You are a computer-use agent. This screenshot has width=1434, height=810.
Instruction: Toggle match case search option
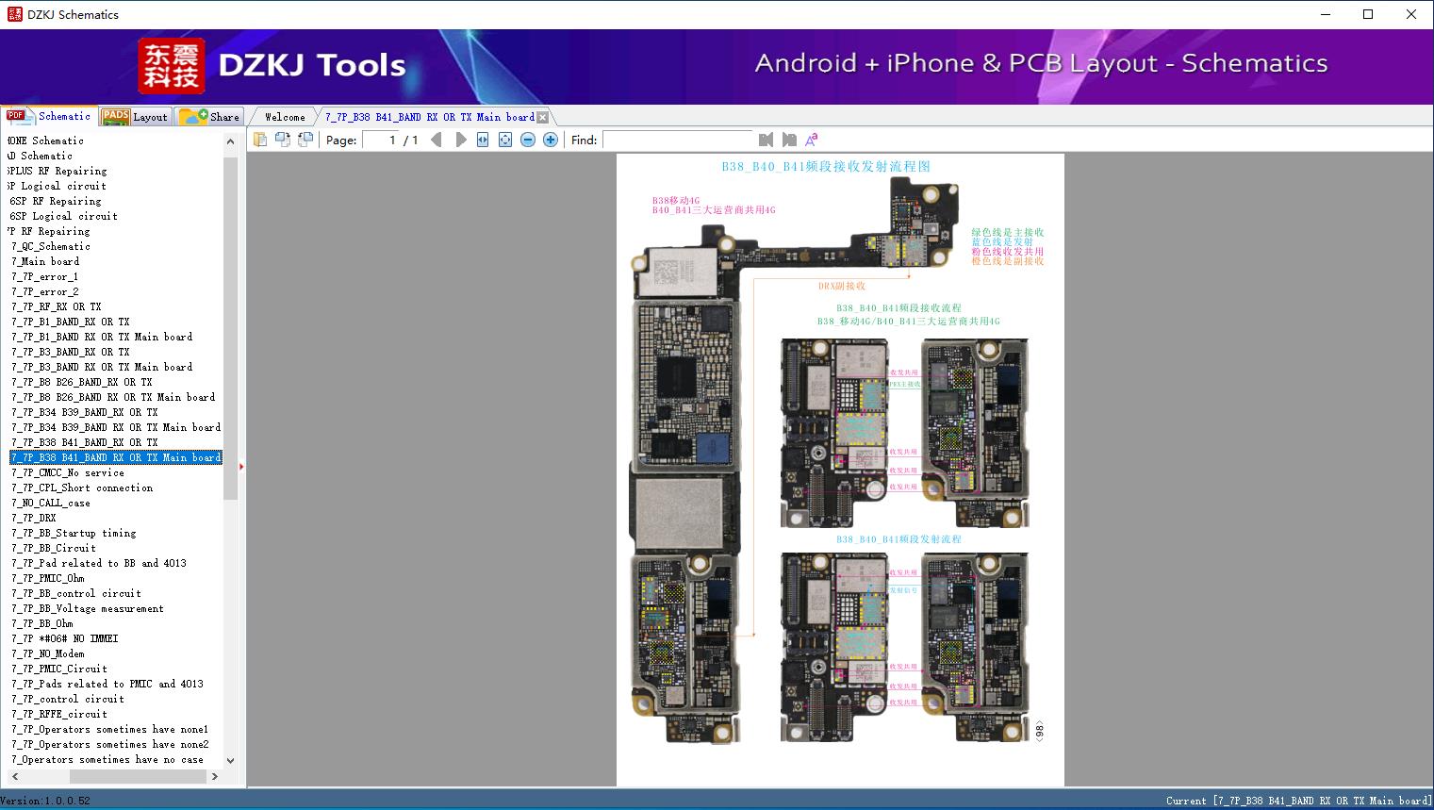pos(811,140)
